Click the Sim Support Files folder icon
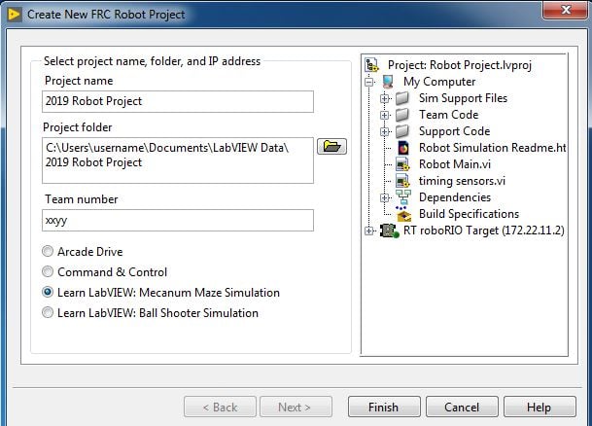This screenshot has height=426, width=592. pos(402,98)
